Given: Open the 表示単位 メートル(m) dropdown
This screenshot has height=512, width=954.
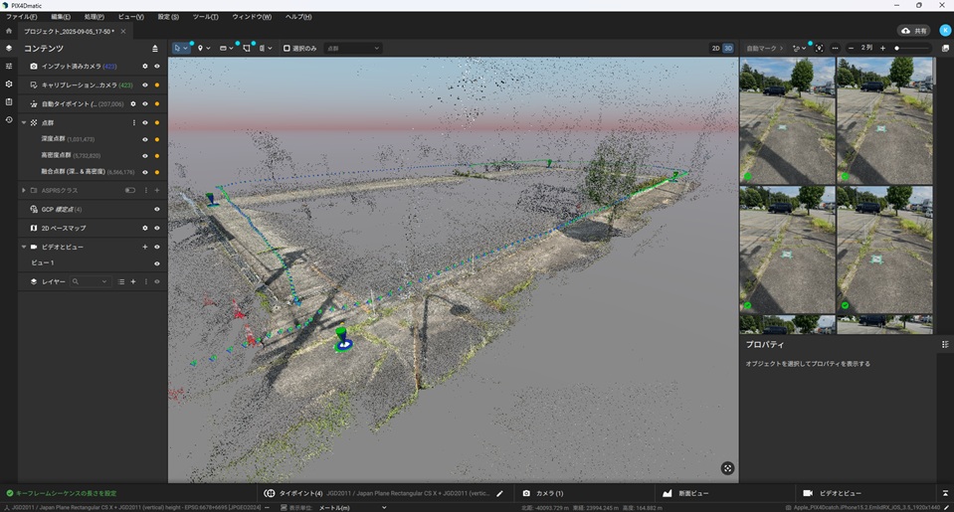Looking at the screenshot, I should [x=352, y=507].
